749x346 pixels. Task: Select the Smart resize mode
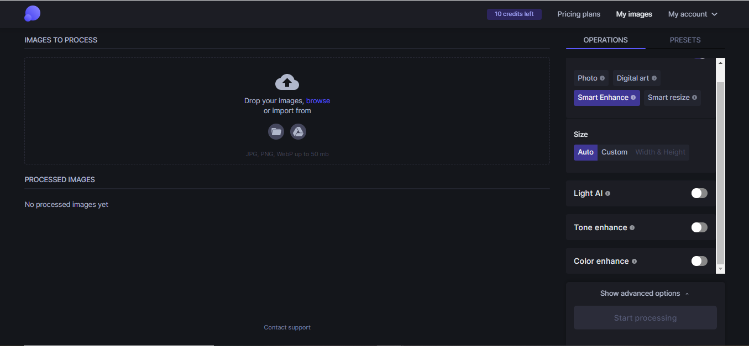[672, 98]
